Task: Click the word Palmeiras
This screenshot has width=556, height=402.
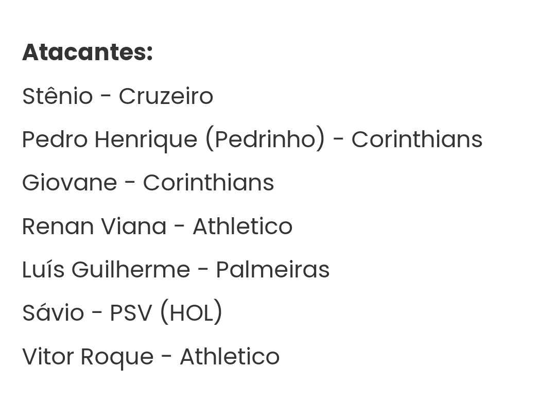Action: pyautogui.click(x=272, y=270)
